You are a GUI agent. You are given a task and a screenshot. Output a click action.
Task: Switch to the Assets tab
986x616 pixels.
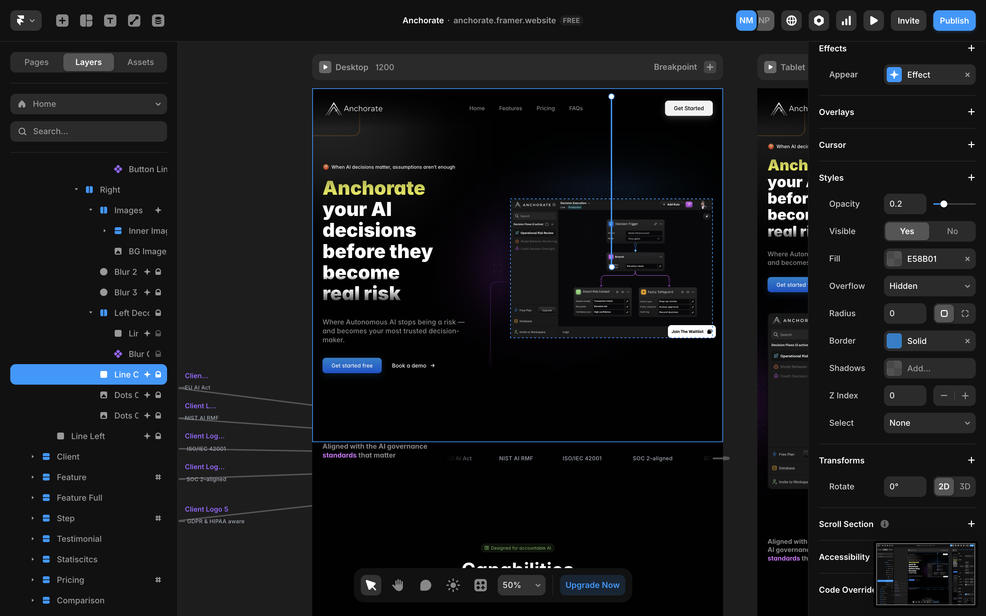tap(141, 62)
